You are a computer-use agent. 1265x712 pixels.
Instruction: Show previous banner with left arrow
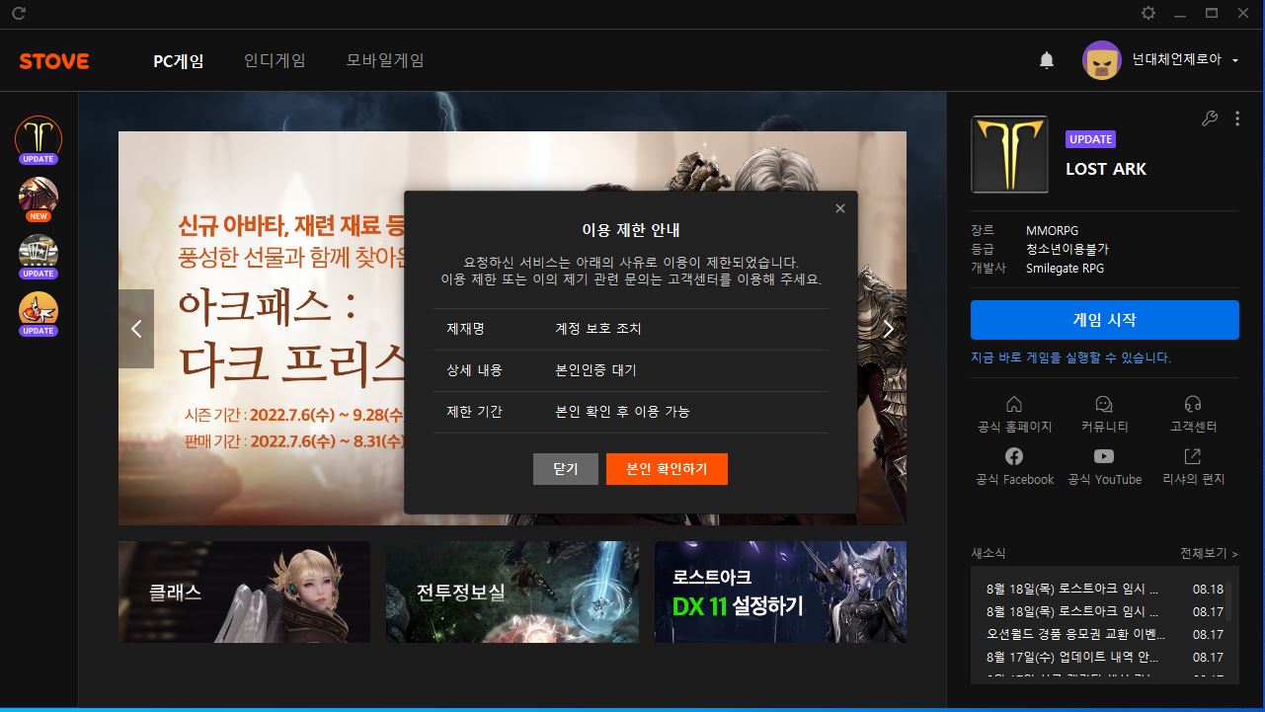coord(136,329)
